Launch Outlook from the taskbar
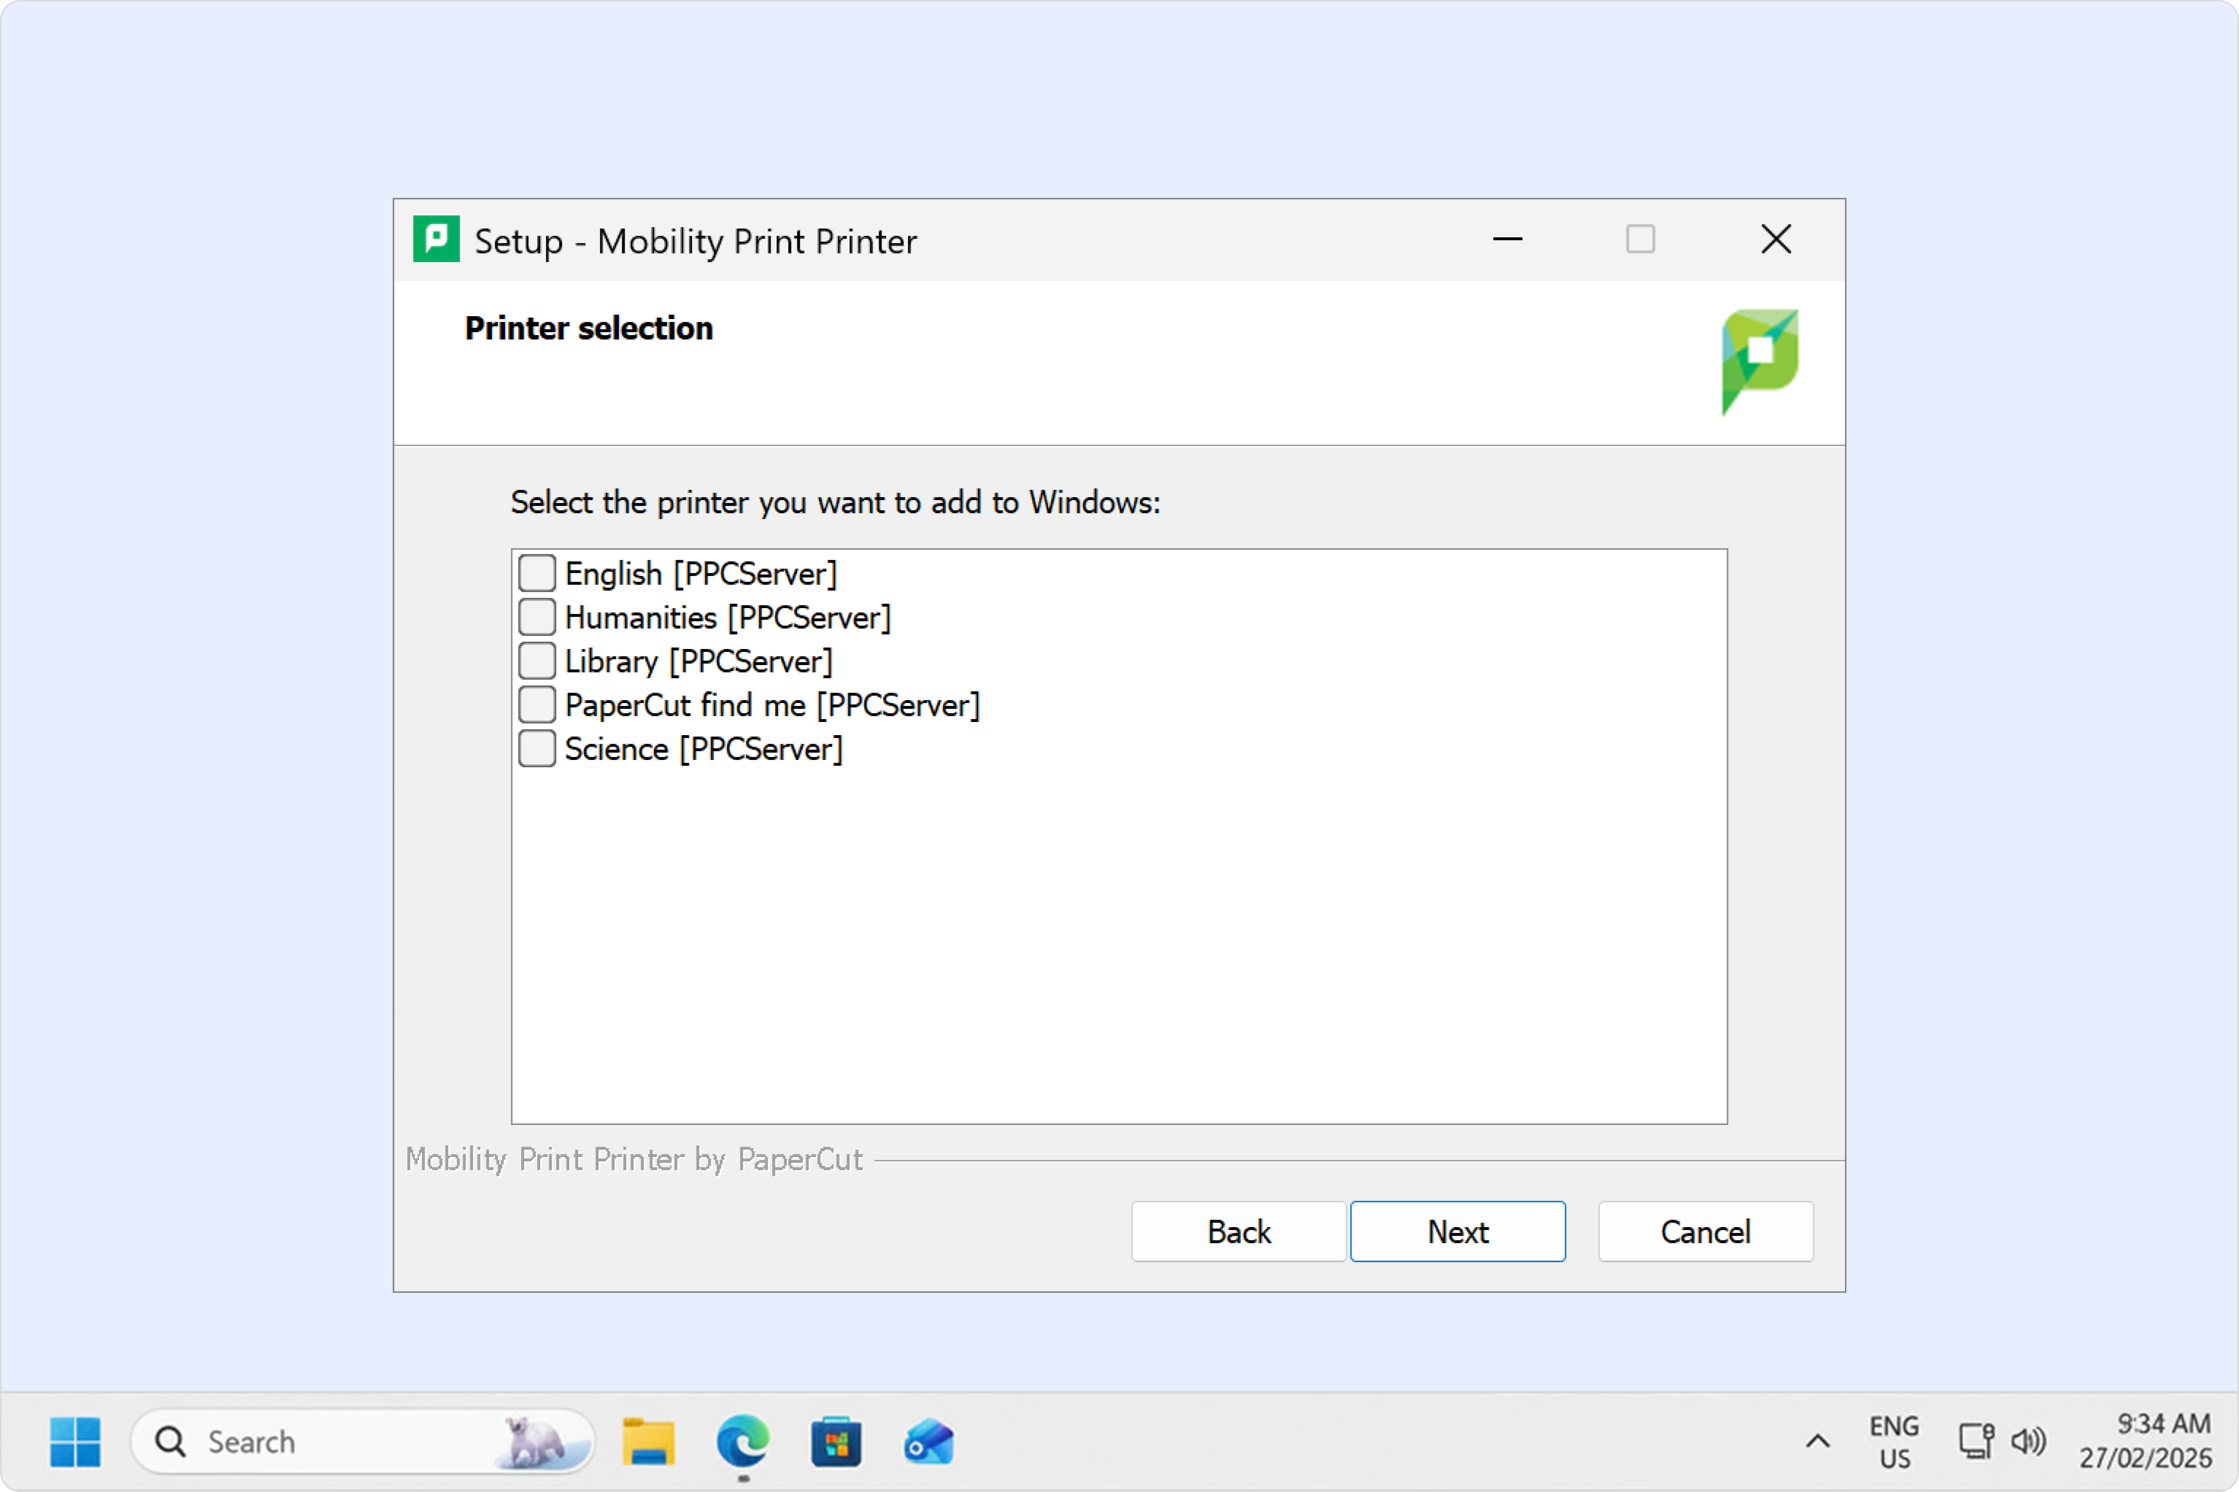 pos(929,1441)
